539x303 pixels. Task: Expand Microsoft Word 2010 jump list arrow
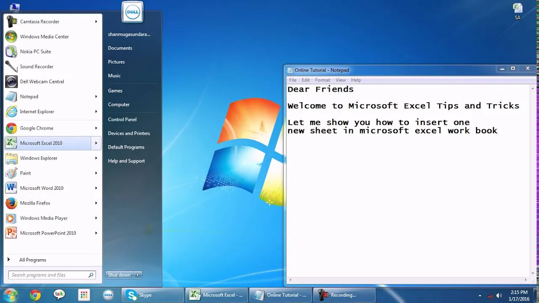tap(96, 188)
